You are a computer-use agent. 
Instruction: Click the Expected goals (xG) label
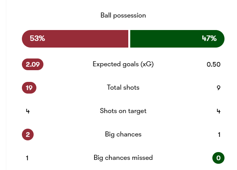pos(123,64)
